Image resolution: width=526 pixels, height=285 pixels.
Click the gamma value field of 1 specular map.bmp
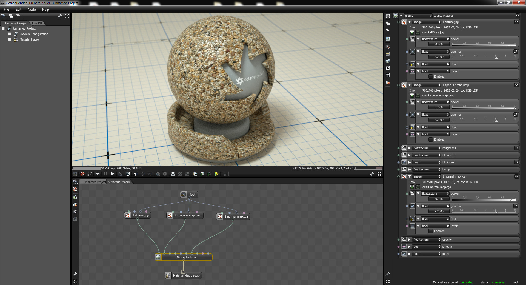(x=439, y=120)
